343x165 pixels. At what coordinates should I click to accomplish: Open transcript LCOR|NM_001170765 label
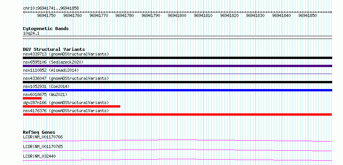pos(43,146)
